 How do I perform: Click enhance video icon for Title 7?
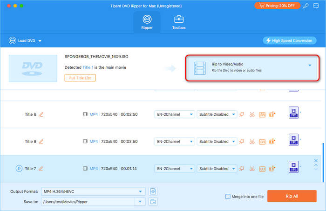(272, 169)
